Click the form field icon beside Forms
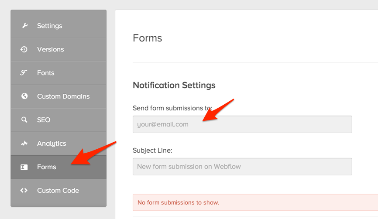The image size is (378, 219). tap(24, 167)
